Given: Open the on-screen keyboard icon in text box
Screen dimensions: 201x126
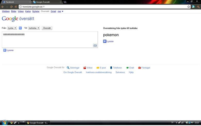Looking at the screenshot, I should point(95,45).
